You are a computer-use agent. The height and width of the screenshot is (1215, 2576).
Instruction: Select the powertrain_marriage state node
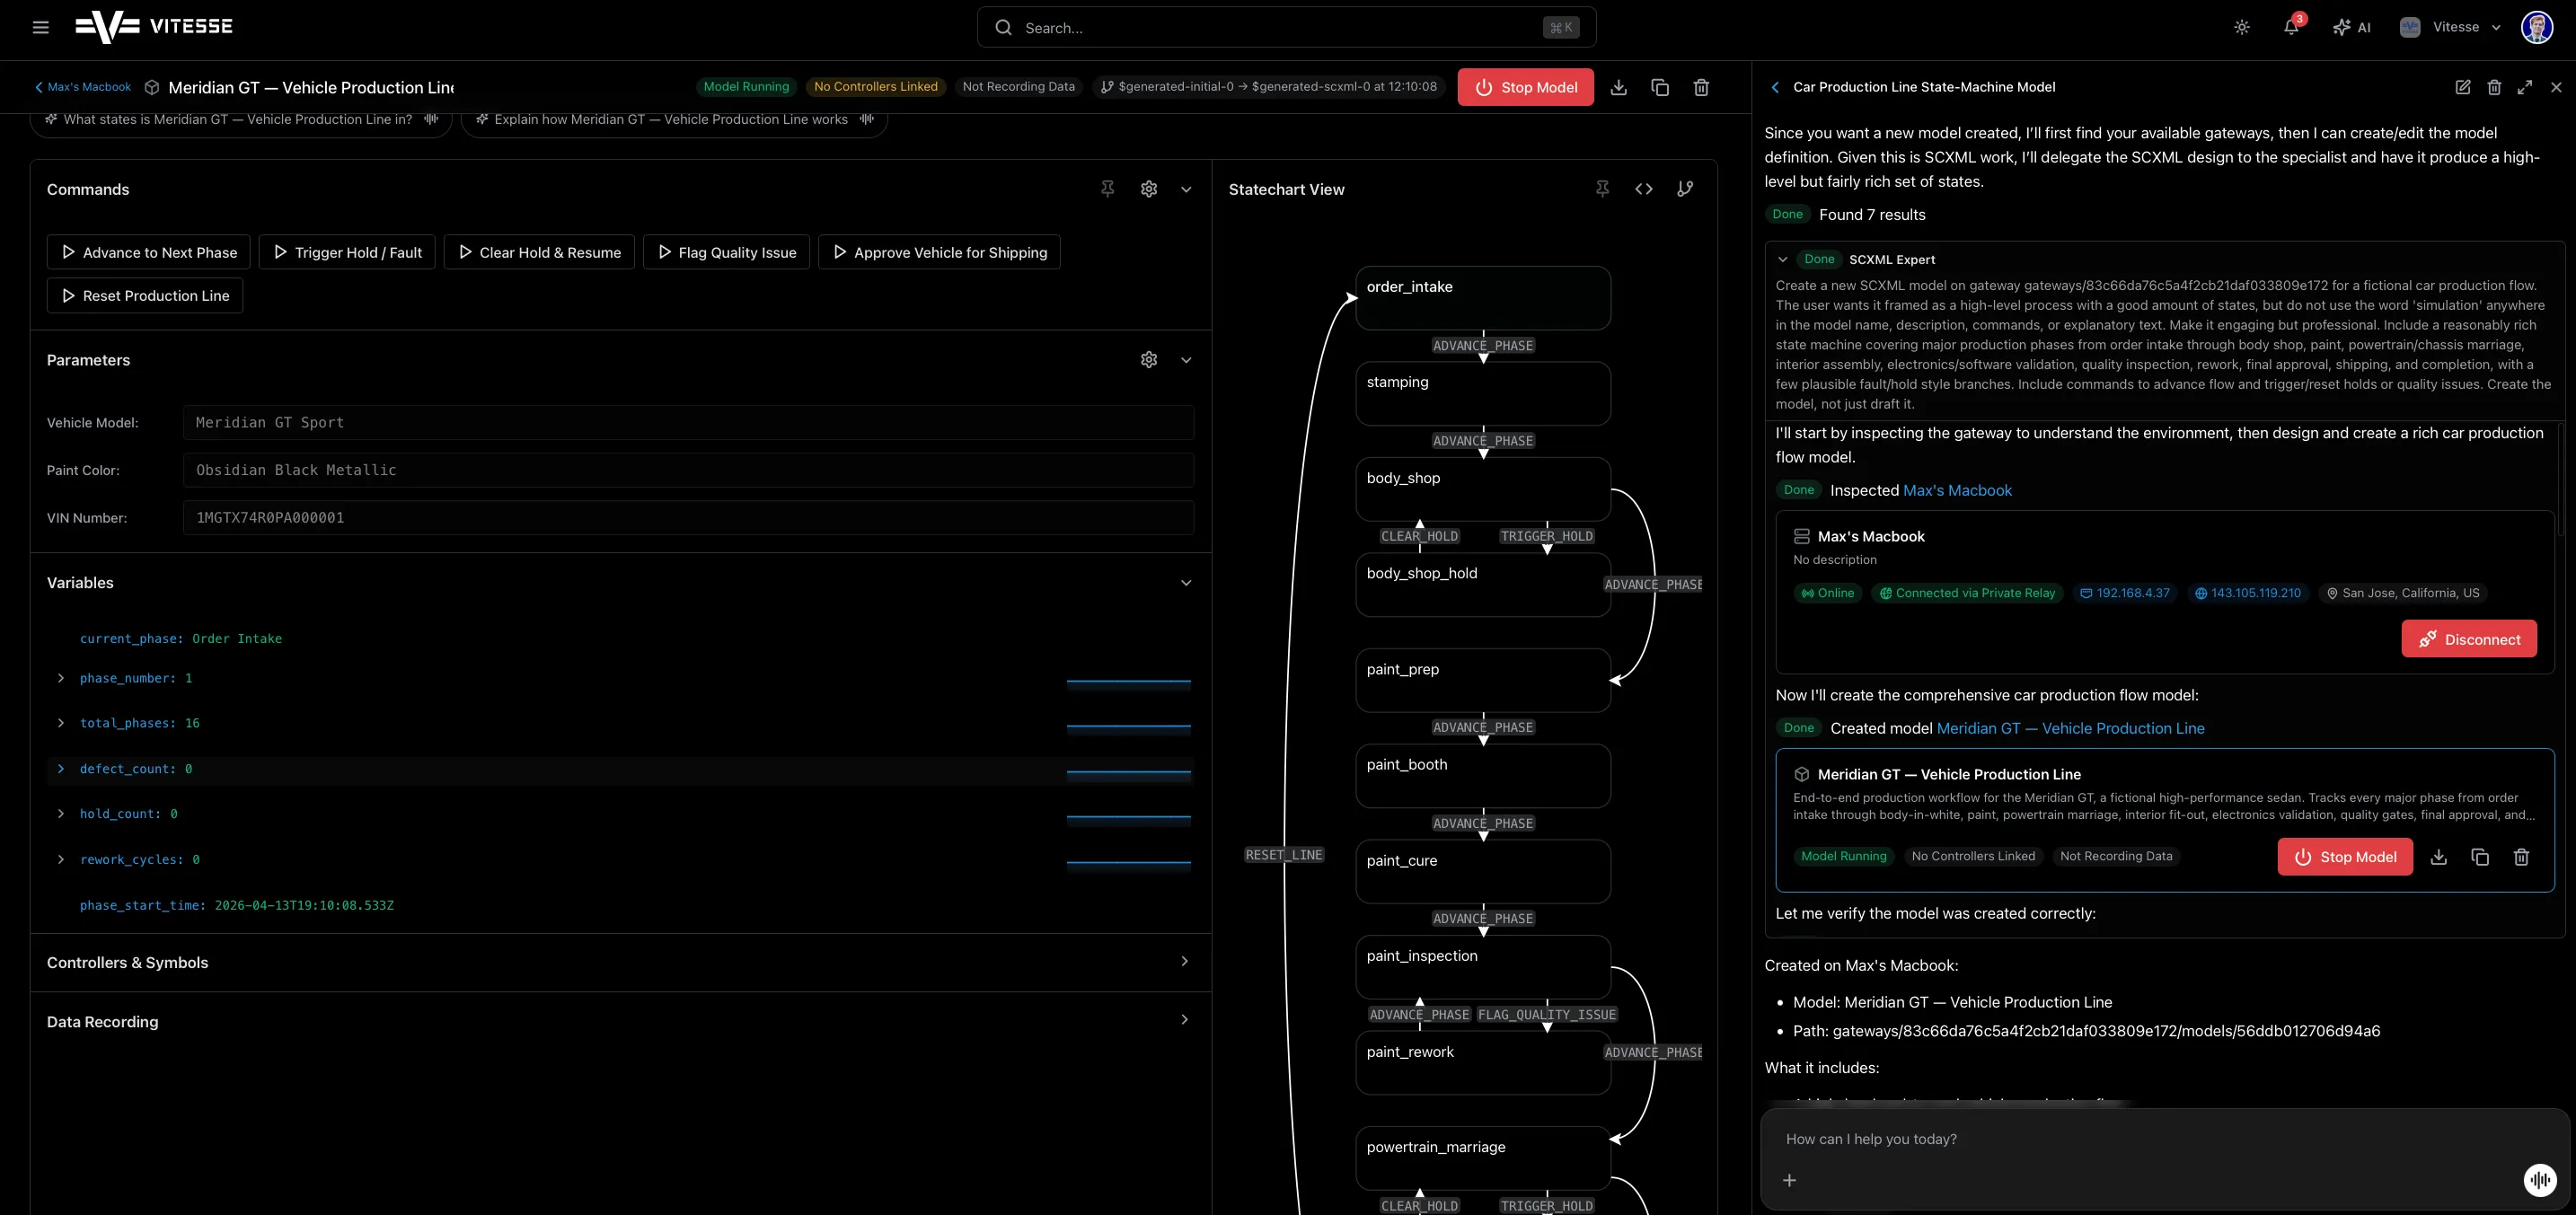tap(1483, 1158)
